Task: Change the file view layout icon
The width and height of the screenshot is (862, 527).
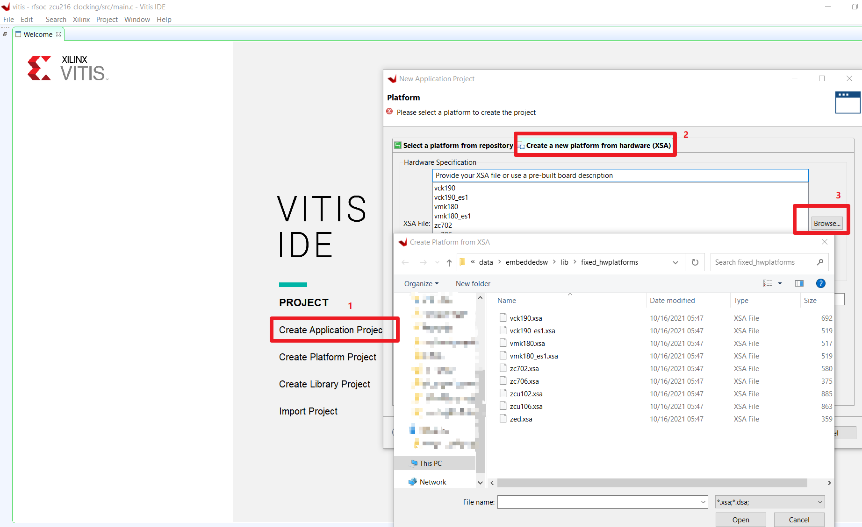Action: [768, 283]
